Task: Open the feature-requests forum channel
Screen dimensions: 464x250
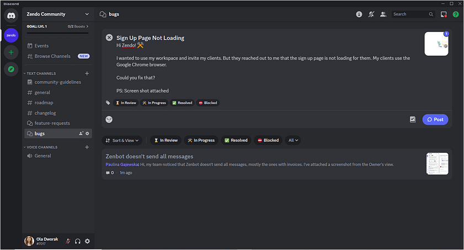Action: 58,123
